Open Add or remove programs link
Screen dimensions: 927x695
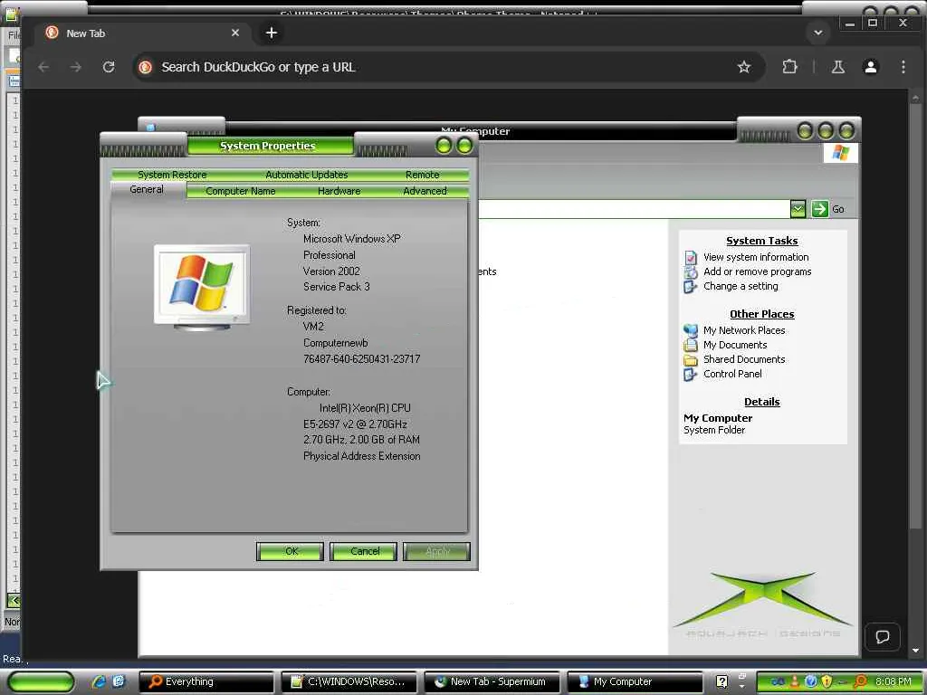tap(757, 271)
